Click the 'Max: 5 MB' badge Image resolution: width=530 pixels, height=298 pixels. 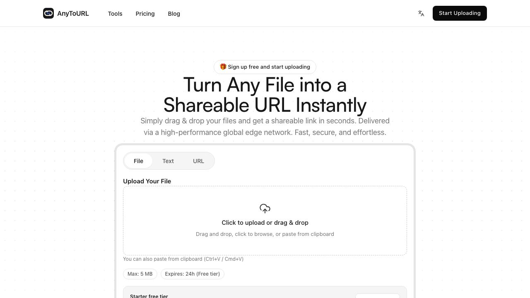pyautogui.click(x=140, y=274)
